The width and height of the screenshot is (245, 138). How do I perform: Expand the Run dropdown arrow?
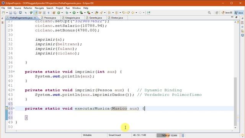(x=77, y=13)
